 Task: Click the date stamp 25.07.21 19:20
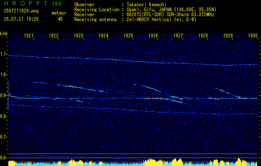point(21,19)
